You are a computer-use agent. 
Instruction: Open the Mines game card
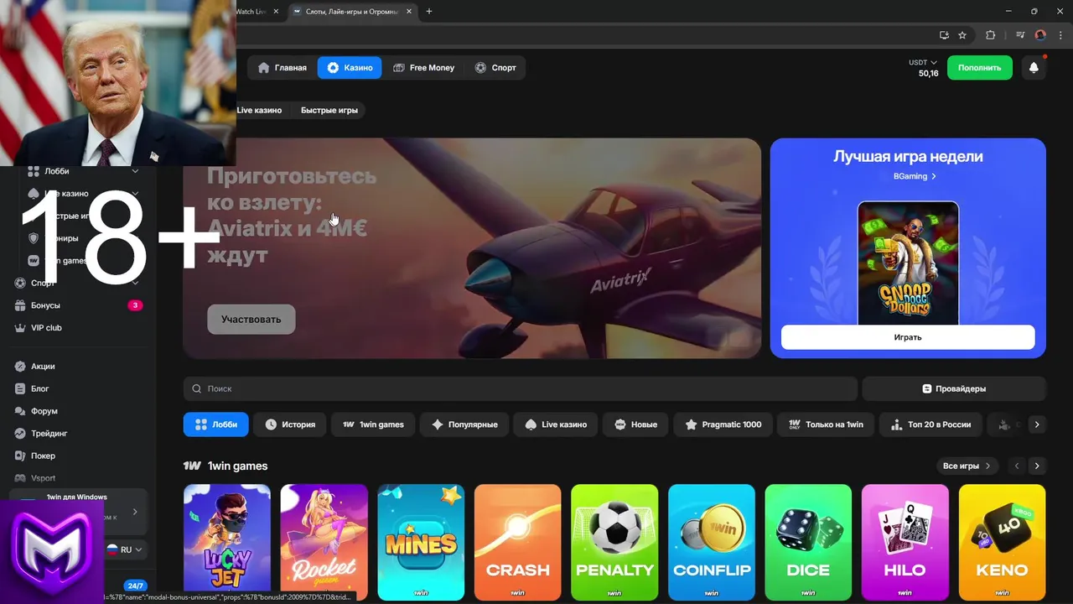[421, 541]
